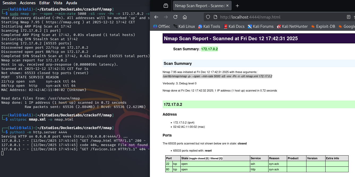Click the forward navigation arrow
355x177 pixels.
tap(166, 17)
